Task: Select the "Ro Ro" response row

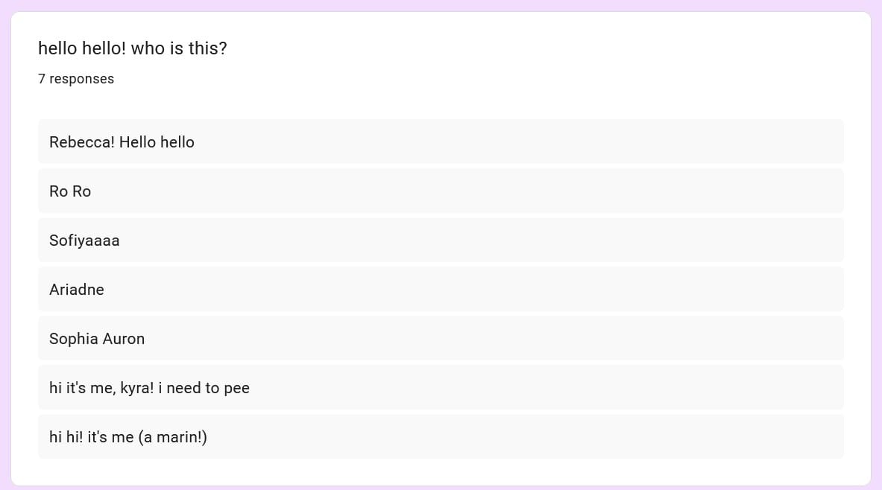Action: tap(441, 191)
